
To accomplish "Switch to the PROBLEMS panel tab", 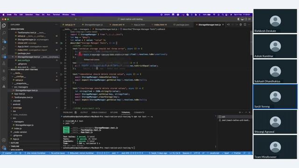I will click(68, 112).
